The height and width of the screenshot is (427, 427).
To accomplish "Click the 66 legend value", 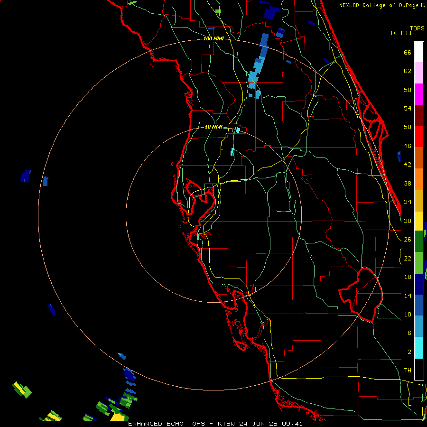I will tap(408, 52).
